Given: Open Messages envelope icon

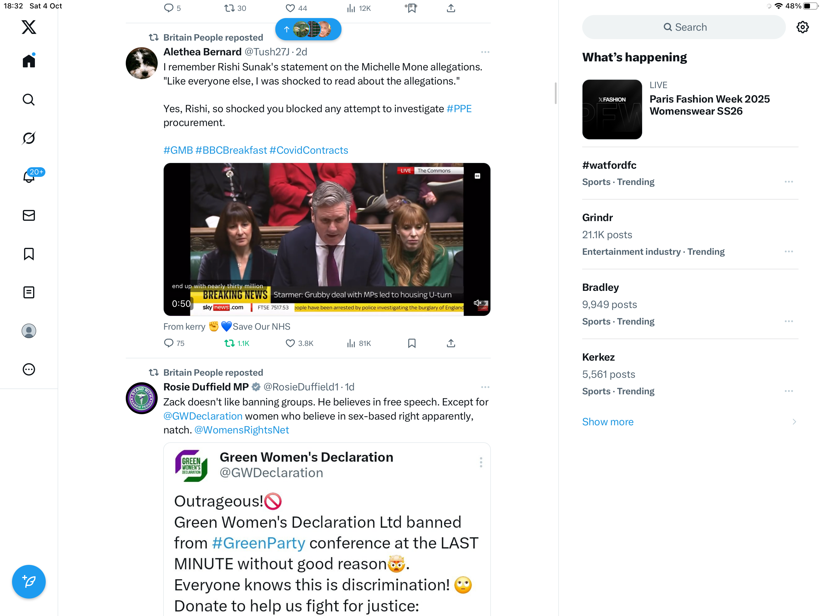Looking at the screenshot, I should [29, 215].
